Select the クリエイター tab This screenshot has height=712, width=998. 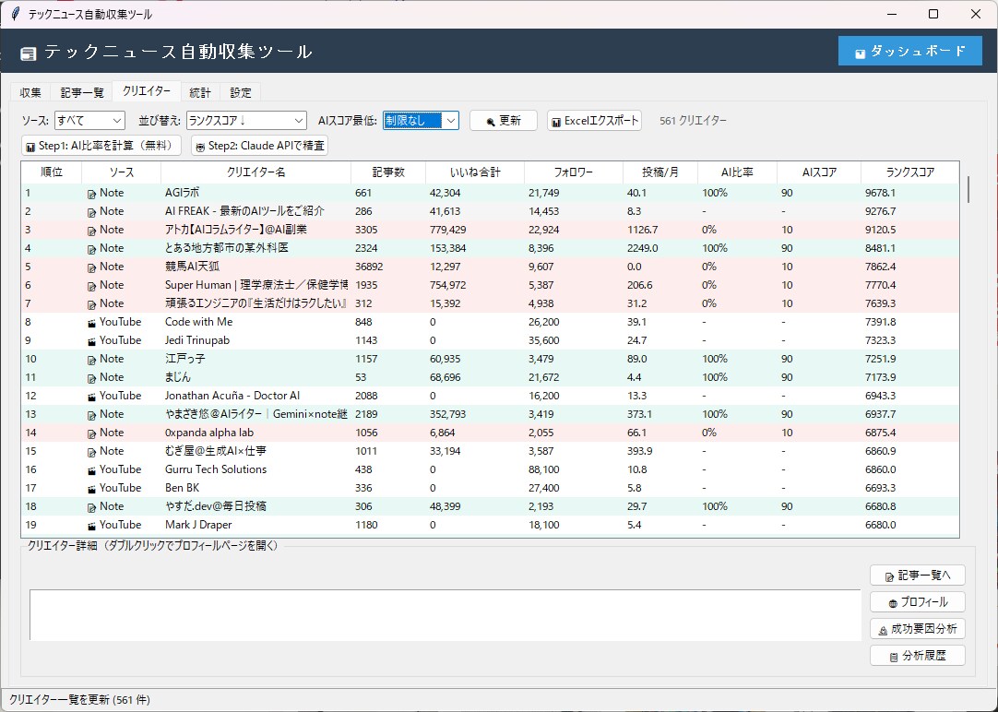click(x=147, y=91)
